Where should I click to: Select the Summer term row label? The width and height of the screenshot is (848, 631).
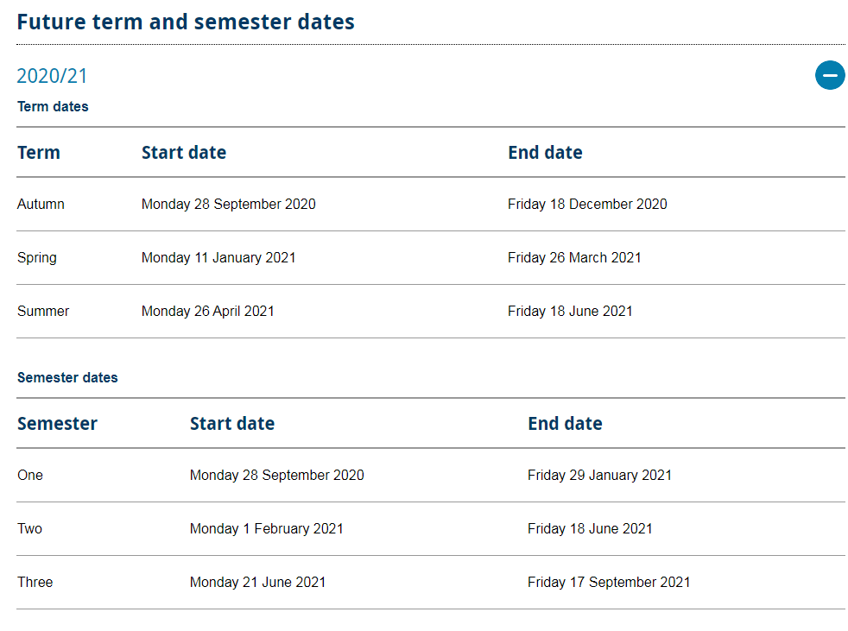pos(43,312)
